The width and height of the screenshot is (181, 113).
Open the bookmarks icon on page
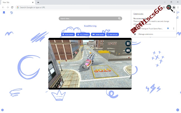pyautogui.click(x=4, y=12)
